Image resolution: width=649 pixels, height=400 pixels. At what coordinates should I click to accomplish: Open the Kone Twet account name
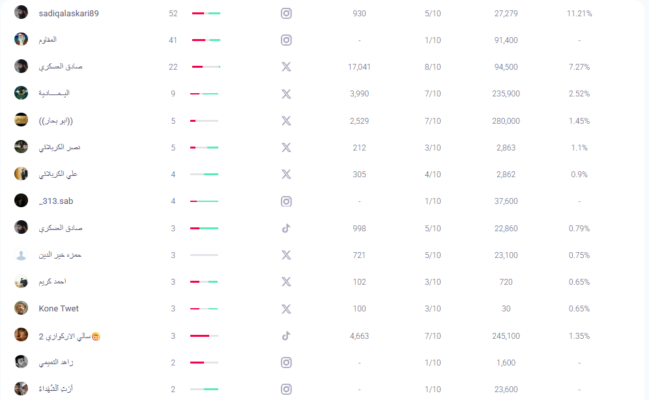[x=59, y=309]
